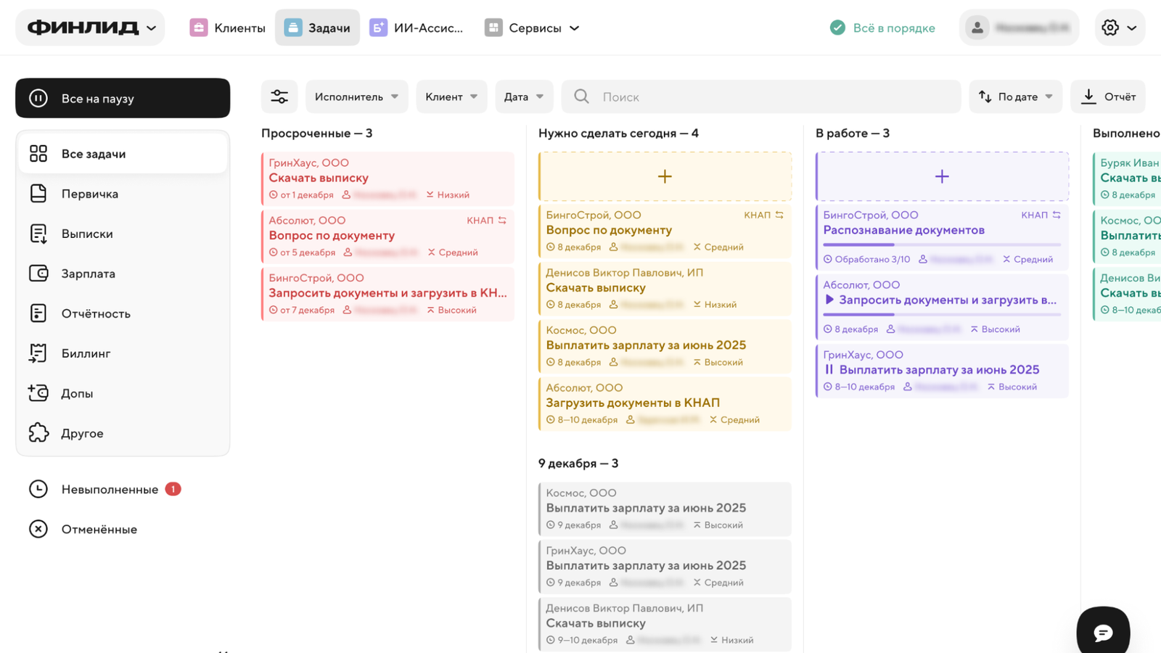
Task: Pause all tasks with Все на паузу
Action: click(x=123, y=98)
